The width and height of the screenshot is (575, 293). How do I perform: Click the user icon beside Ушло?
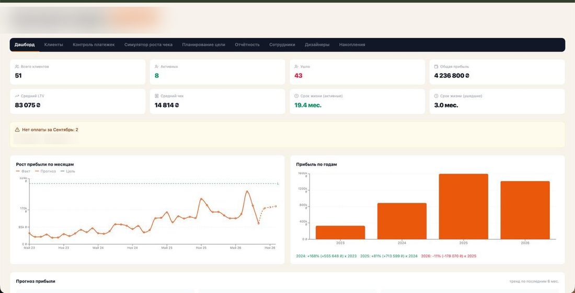click(296, 67)
